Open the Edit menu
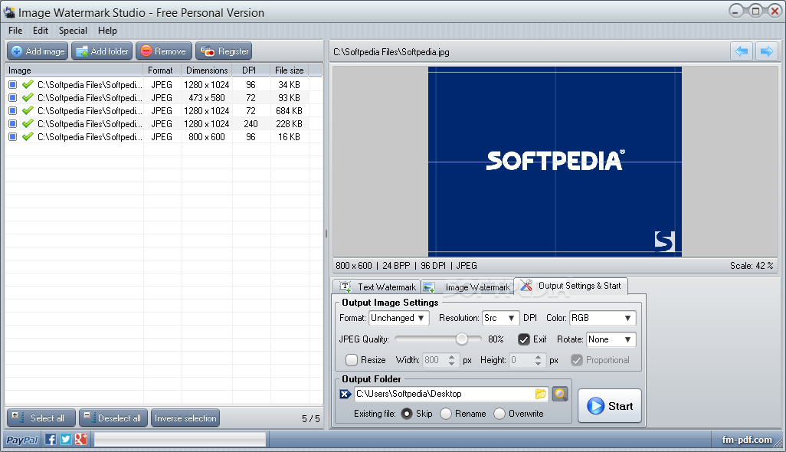The image size is (786, 452). (x=41, y=31)
